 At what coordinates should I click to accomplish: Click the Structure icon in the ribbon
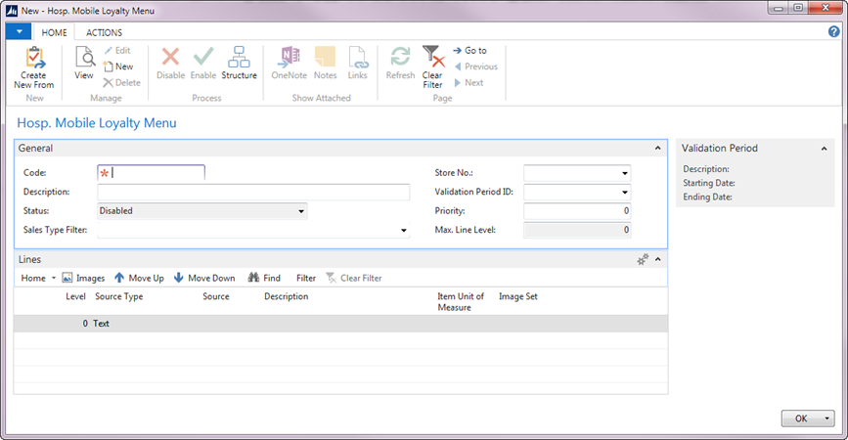(x=239, y=58)
